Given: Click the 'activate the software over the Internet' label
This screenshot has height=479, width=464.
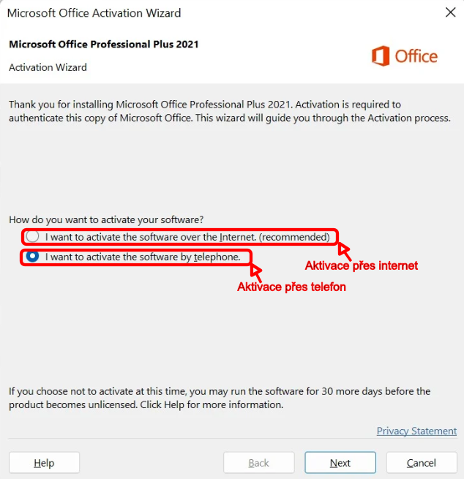Looking at the screenshot, I should click(188, 237).
